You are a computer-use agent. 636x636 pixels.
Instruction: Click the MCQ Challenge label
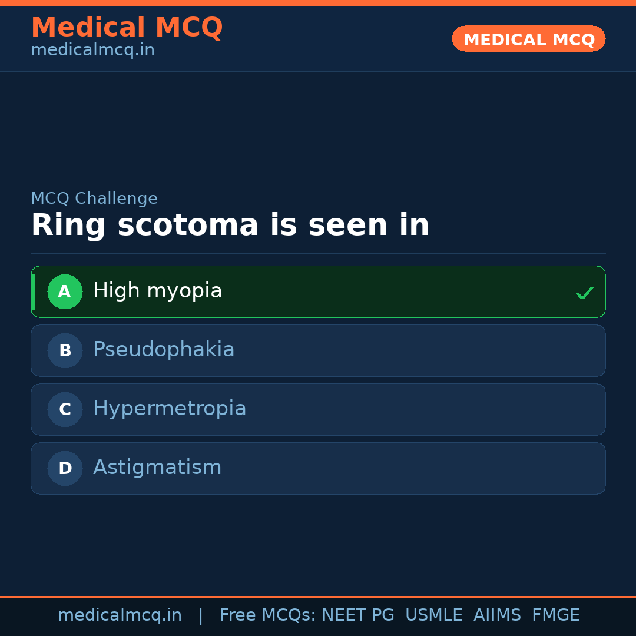coord(94,198)
